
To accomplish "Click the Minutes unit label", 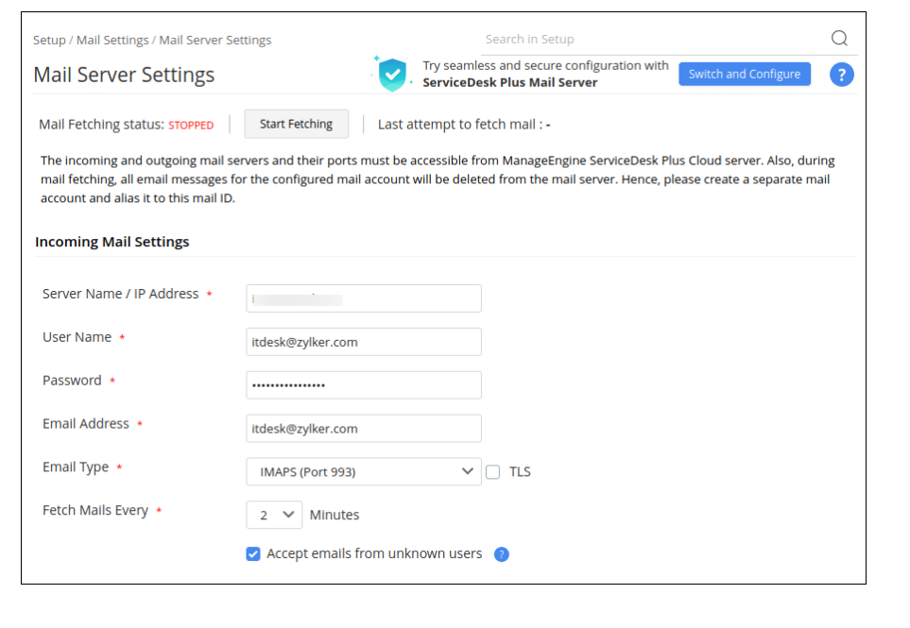I will 335,515.
